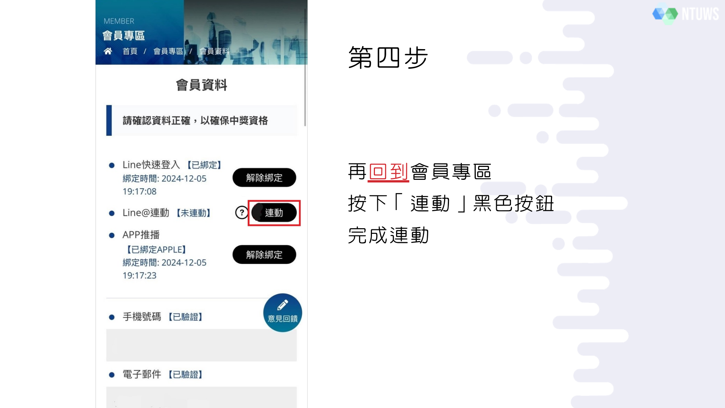Click the 會員資料 page heading
The width and height of the screenshot is (725, 408).
pyautogui.click(x=201, y=85)
